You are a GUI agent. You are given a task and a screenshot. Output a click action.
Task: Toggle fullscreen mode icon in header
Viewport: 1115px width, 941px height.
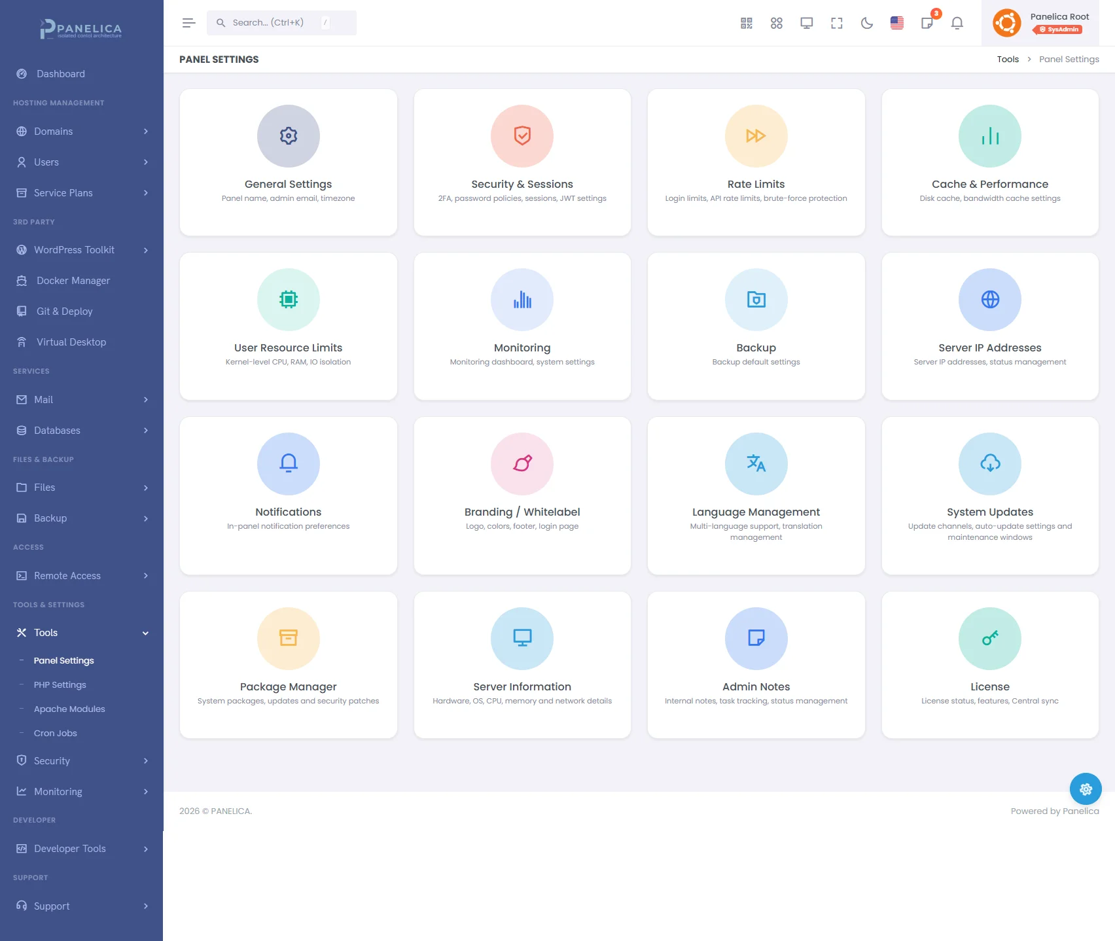[x=836, y=24]
